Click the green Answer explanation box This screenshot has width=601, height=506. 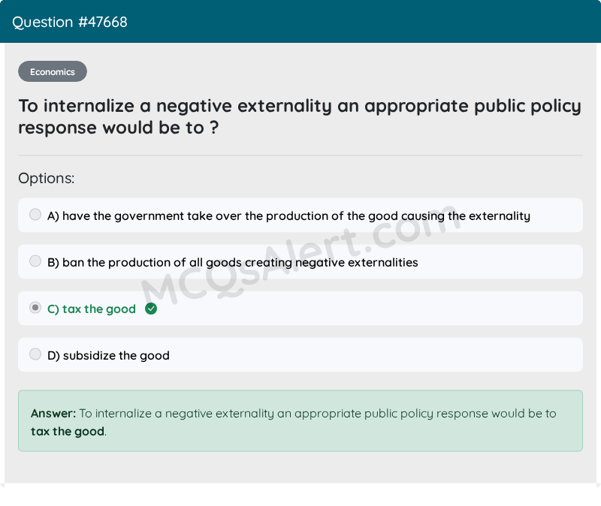point(300,421)
